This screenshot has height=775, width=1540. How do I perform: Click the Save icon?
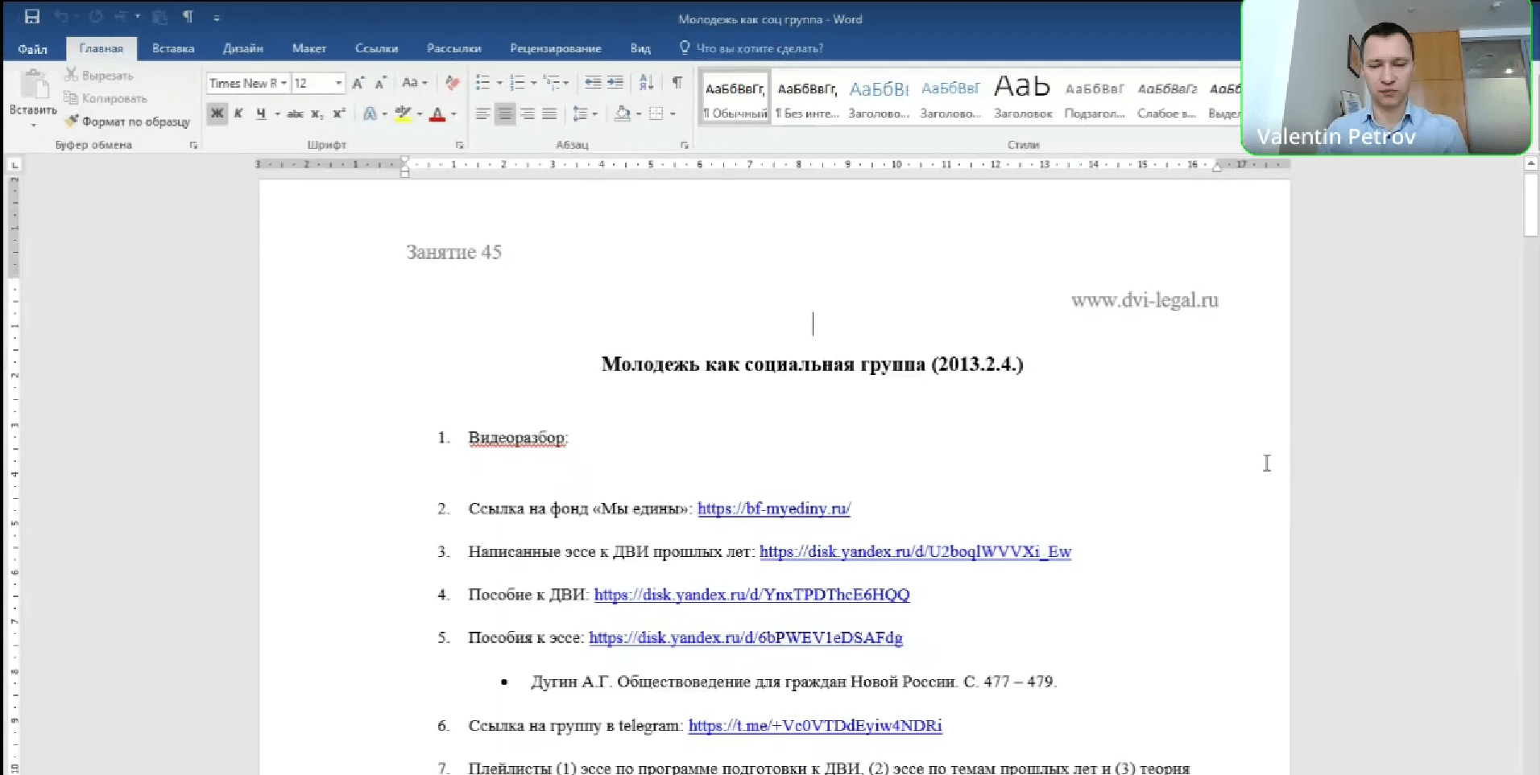32,16
